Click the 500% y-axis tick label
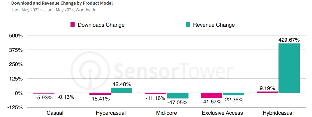The width and height of the screenshot is (312, 117). click(16, 36)
